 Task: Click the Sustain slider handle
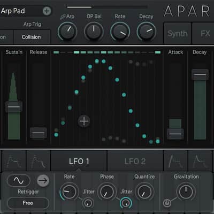pos(14,107)
